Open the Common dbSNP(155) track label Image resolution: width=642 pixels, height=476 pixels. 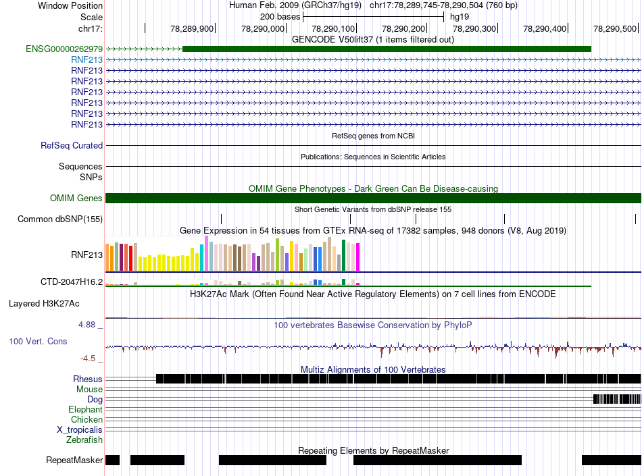point(59,219)
